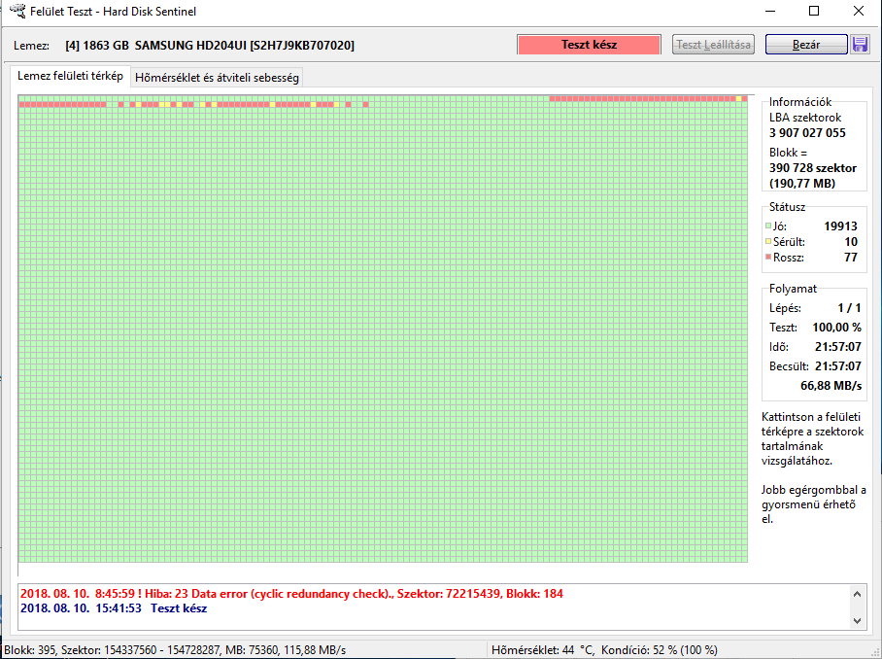
Task: Select the red CRC data error log line
Action: pyautogui.click(x=291, y=594)
